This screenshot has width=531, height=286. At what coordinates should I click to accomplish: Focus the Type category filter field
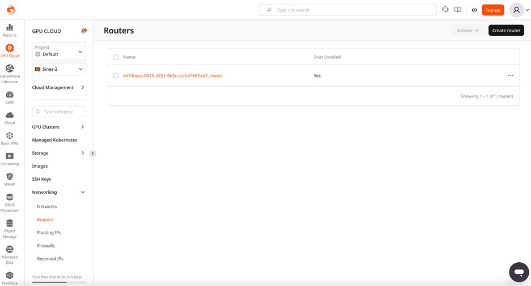pyautogui.click(x=59, y=112)
